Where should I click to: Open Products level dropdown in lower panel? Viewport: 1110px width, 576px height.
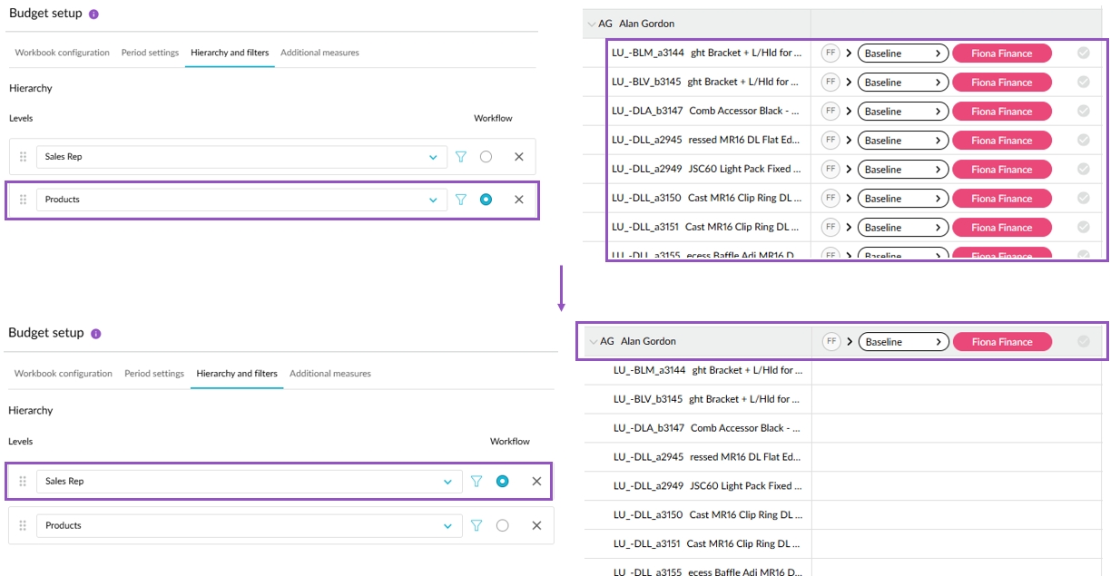point(447,525)
